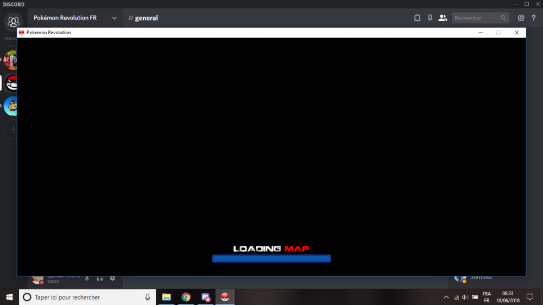Open Discord home friends icon
This screenshot has height=305, width=543.
[13, 22]
